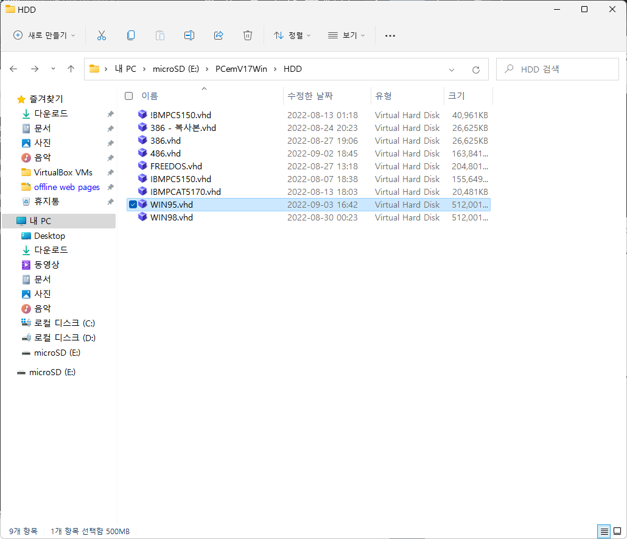Image resolution: width=627 pixels, height=539 pixels.
Task: Sort by 유형 column header
Action: [384, 96]
